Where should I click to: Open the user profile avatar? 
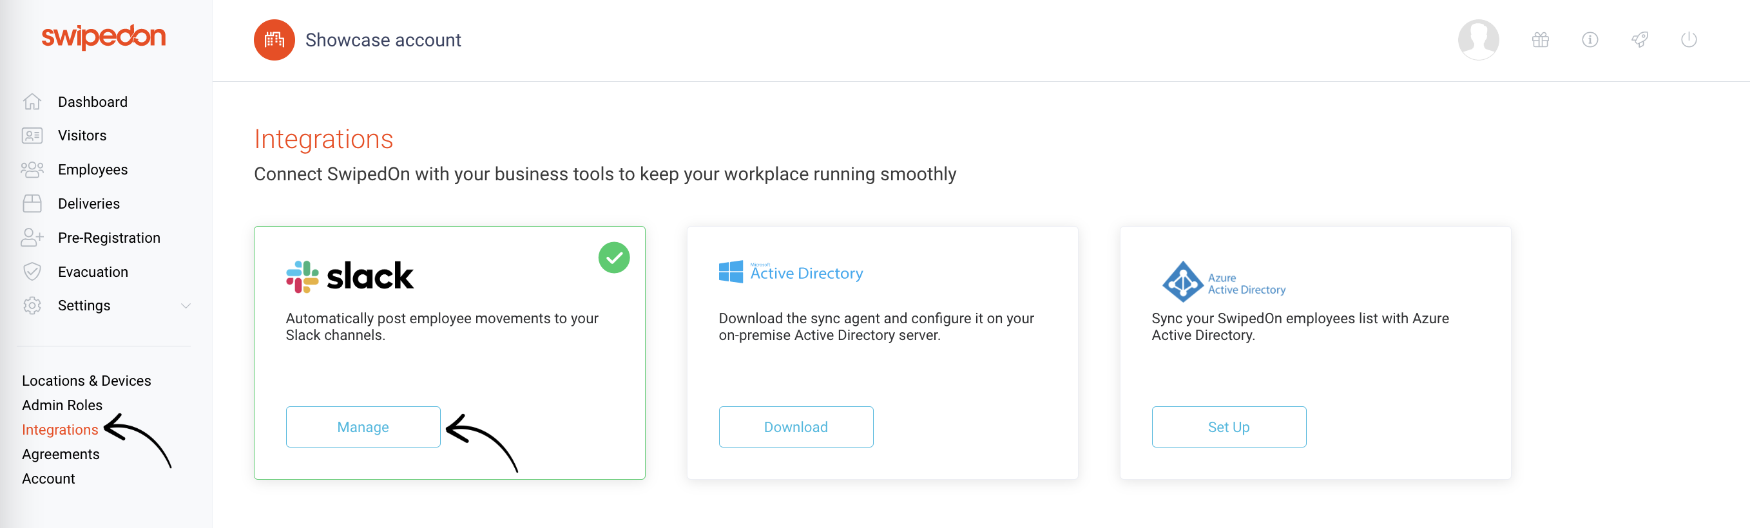[x=1478, y=40]
